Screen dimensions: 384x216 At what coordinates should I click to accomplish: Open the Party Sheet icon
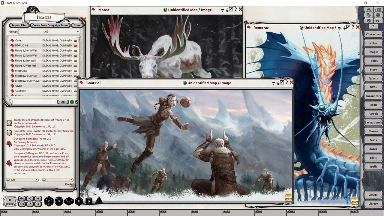click(x=378, y=10)
